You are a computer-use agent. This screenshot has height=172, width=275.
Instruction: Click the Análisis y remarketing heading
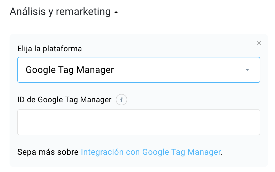60,12
